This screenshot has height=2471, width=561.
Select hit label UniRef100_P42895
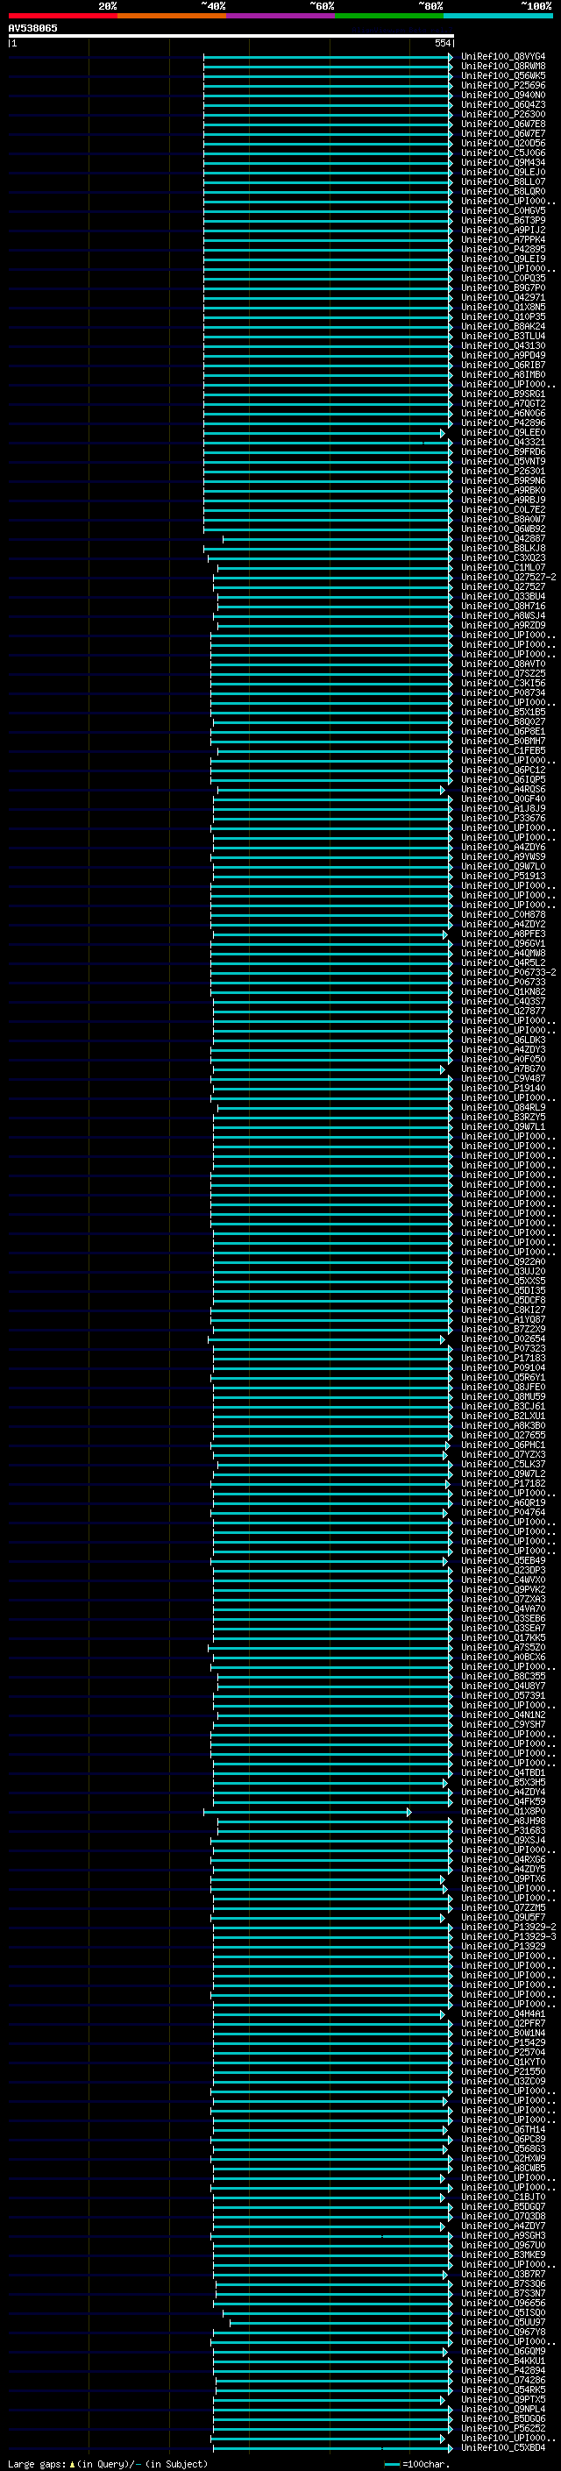point(503,248)
